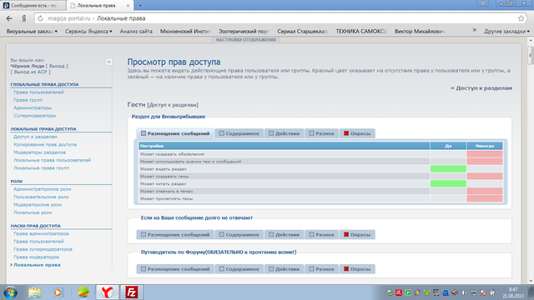Open Windows Start menu

(x=11, y=292)
